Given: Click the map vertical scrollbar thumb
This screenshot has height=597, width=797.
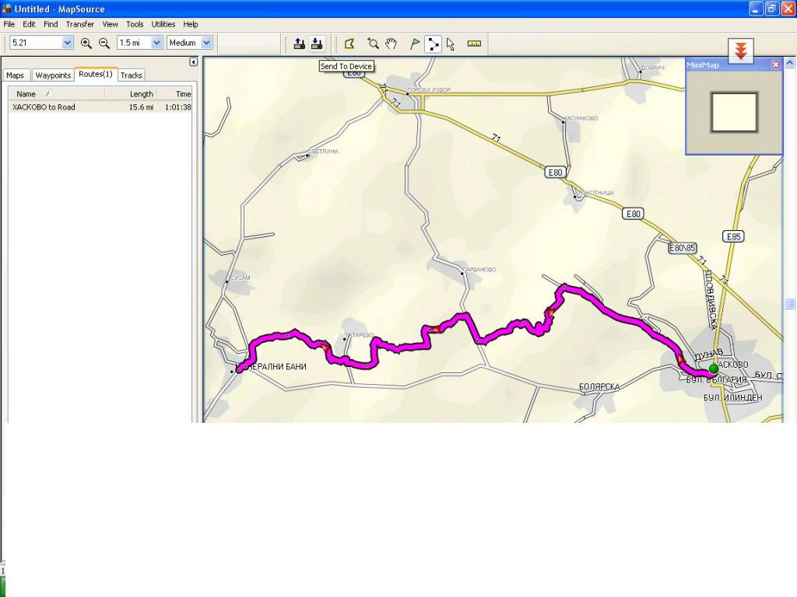Looking at the screenshot, I should coord(789,304).
